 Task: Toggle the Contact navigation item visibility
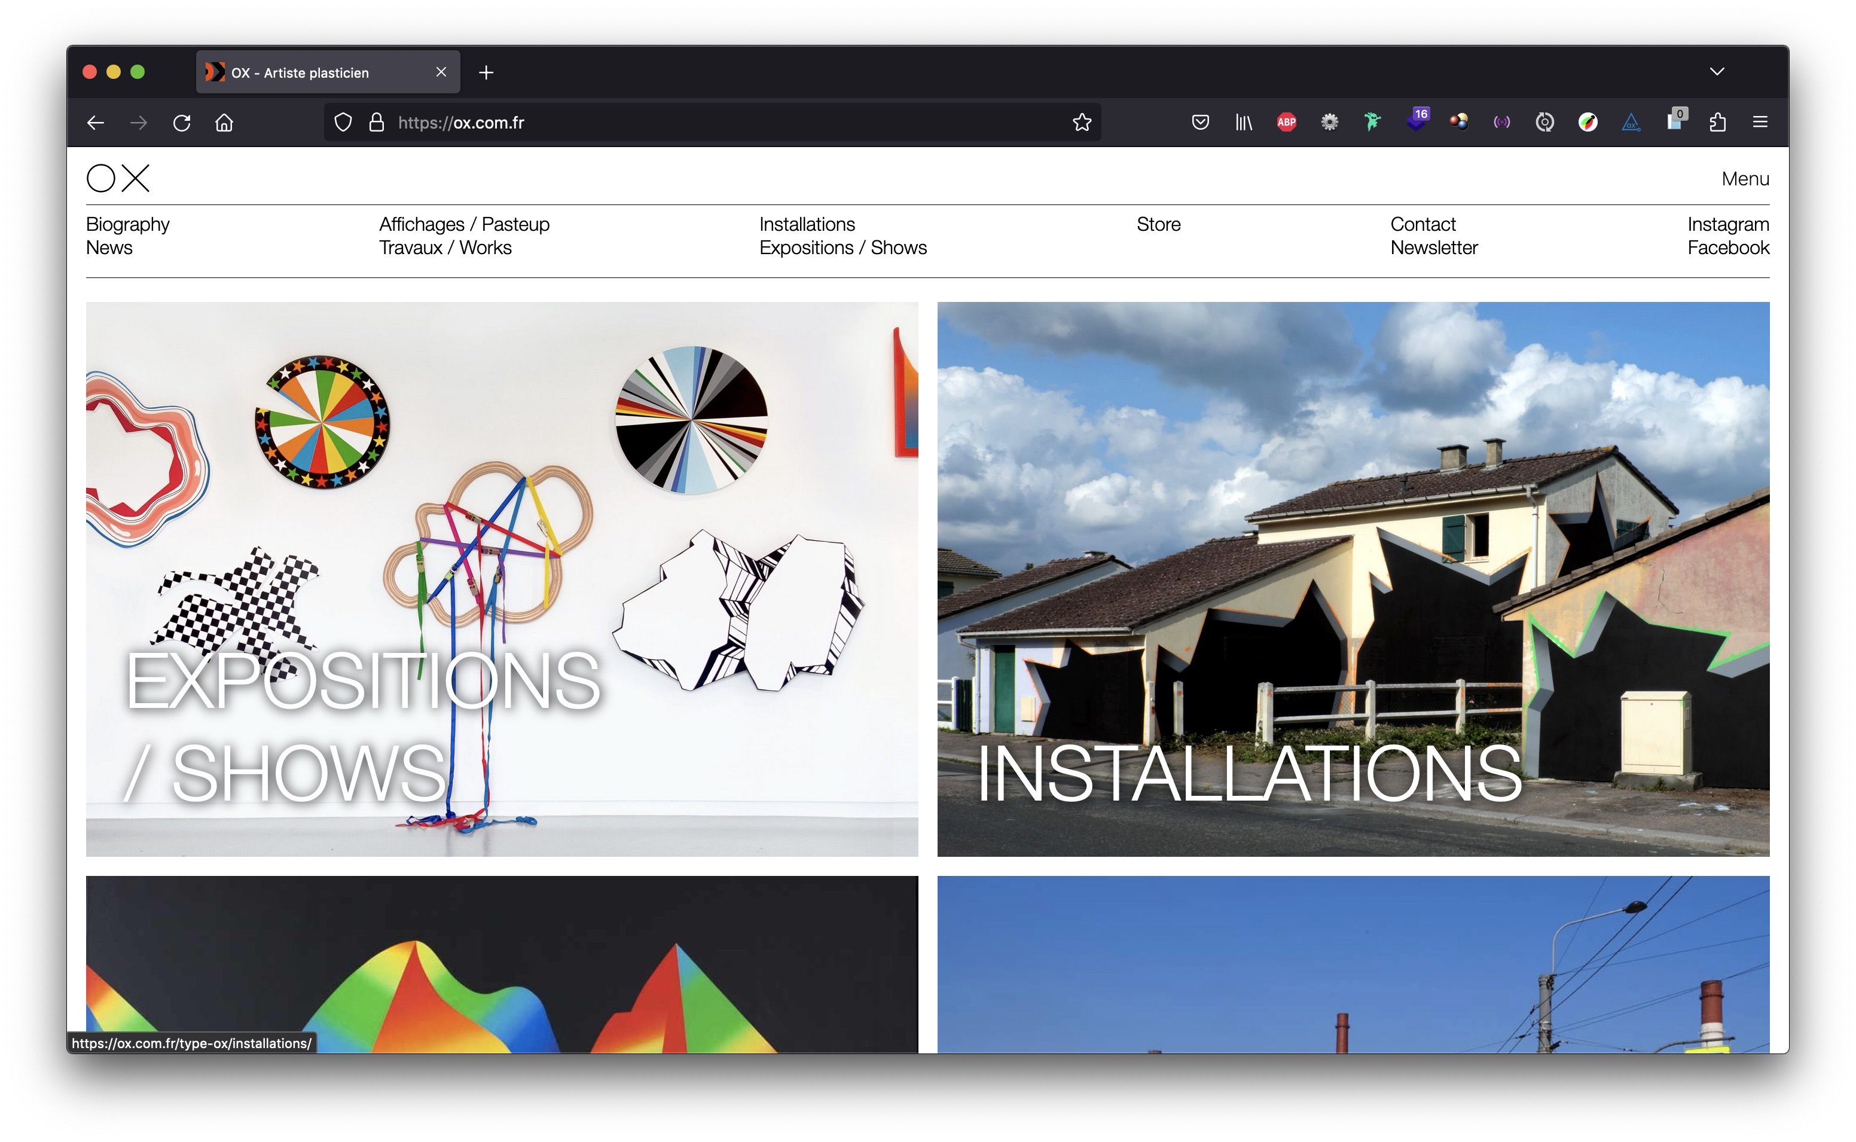click(1424, 223)
